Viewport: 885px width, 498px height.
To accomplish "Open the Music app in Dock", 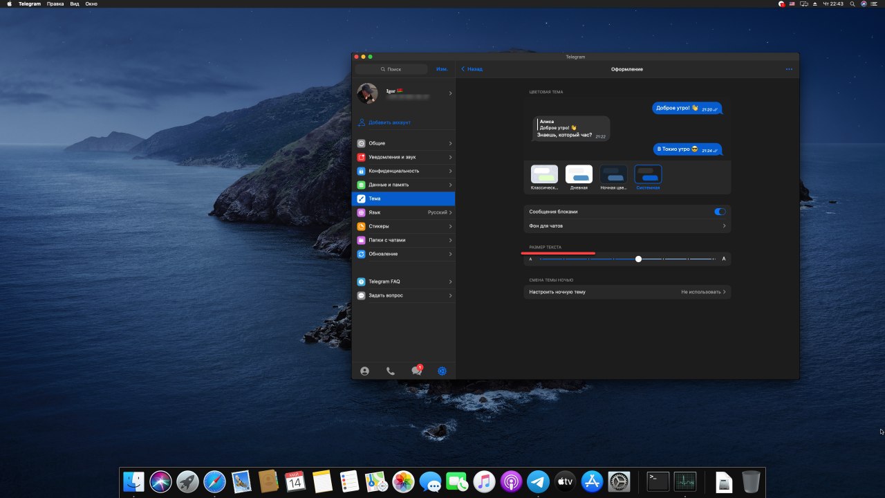I will coord(484,481).
